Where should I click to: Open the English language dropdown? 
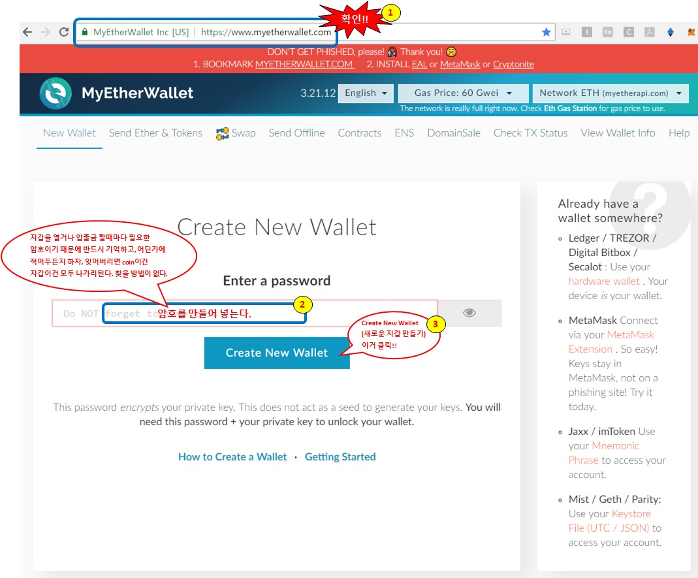pyautogui.click(x=366, y=93)
